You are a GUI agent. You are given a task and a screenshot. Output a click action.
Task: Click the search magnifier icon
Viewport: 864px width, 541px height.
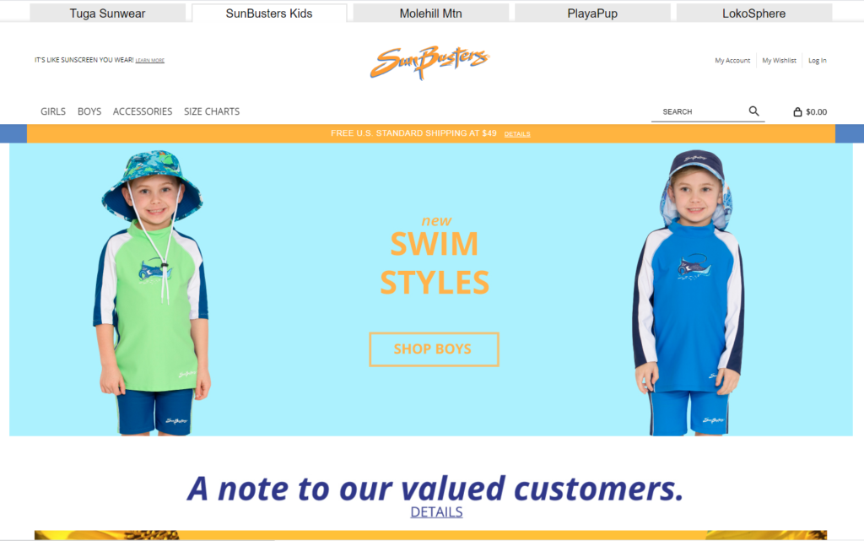coord(753,111)
